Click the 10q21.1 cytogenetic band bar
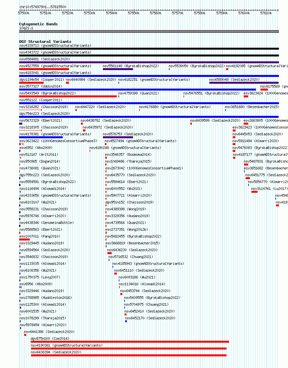288x368 pixels. coord(149,31)
